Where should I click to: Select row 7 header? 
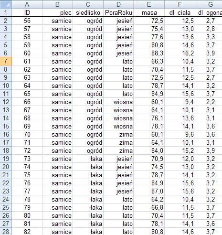[6, 61]
